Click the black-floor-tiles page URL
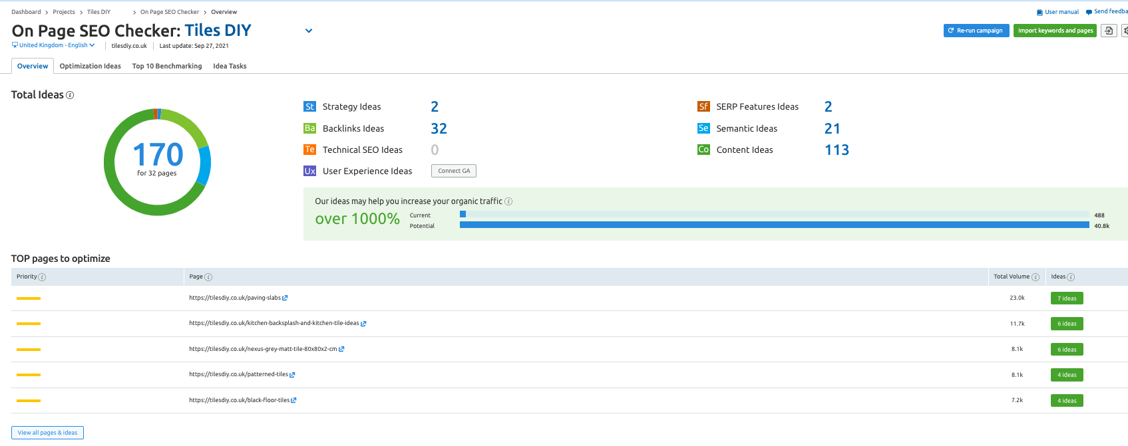Image resolution: width=1128 pixels, height=446 pixels. coord(240,400)
